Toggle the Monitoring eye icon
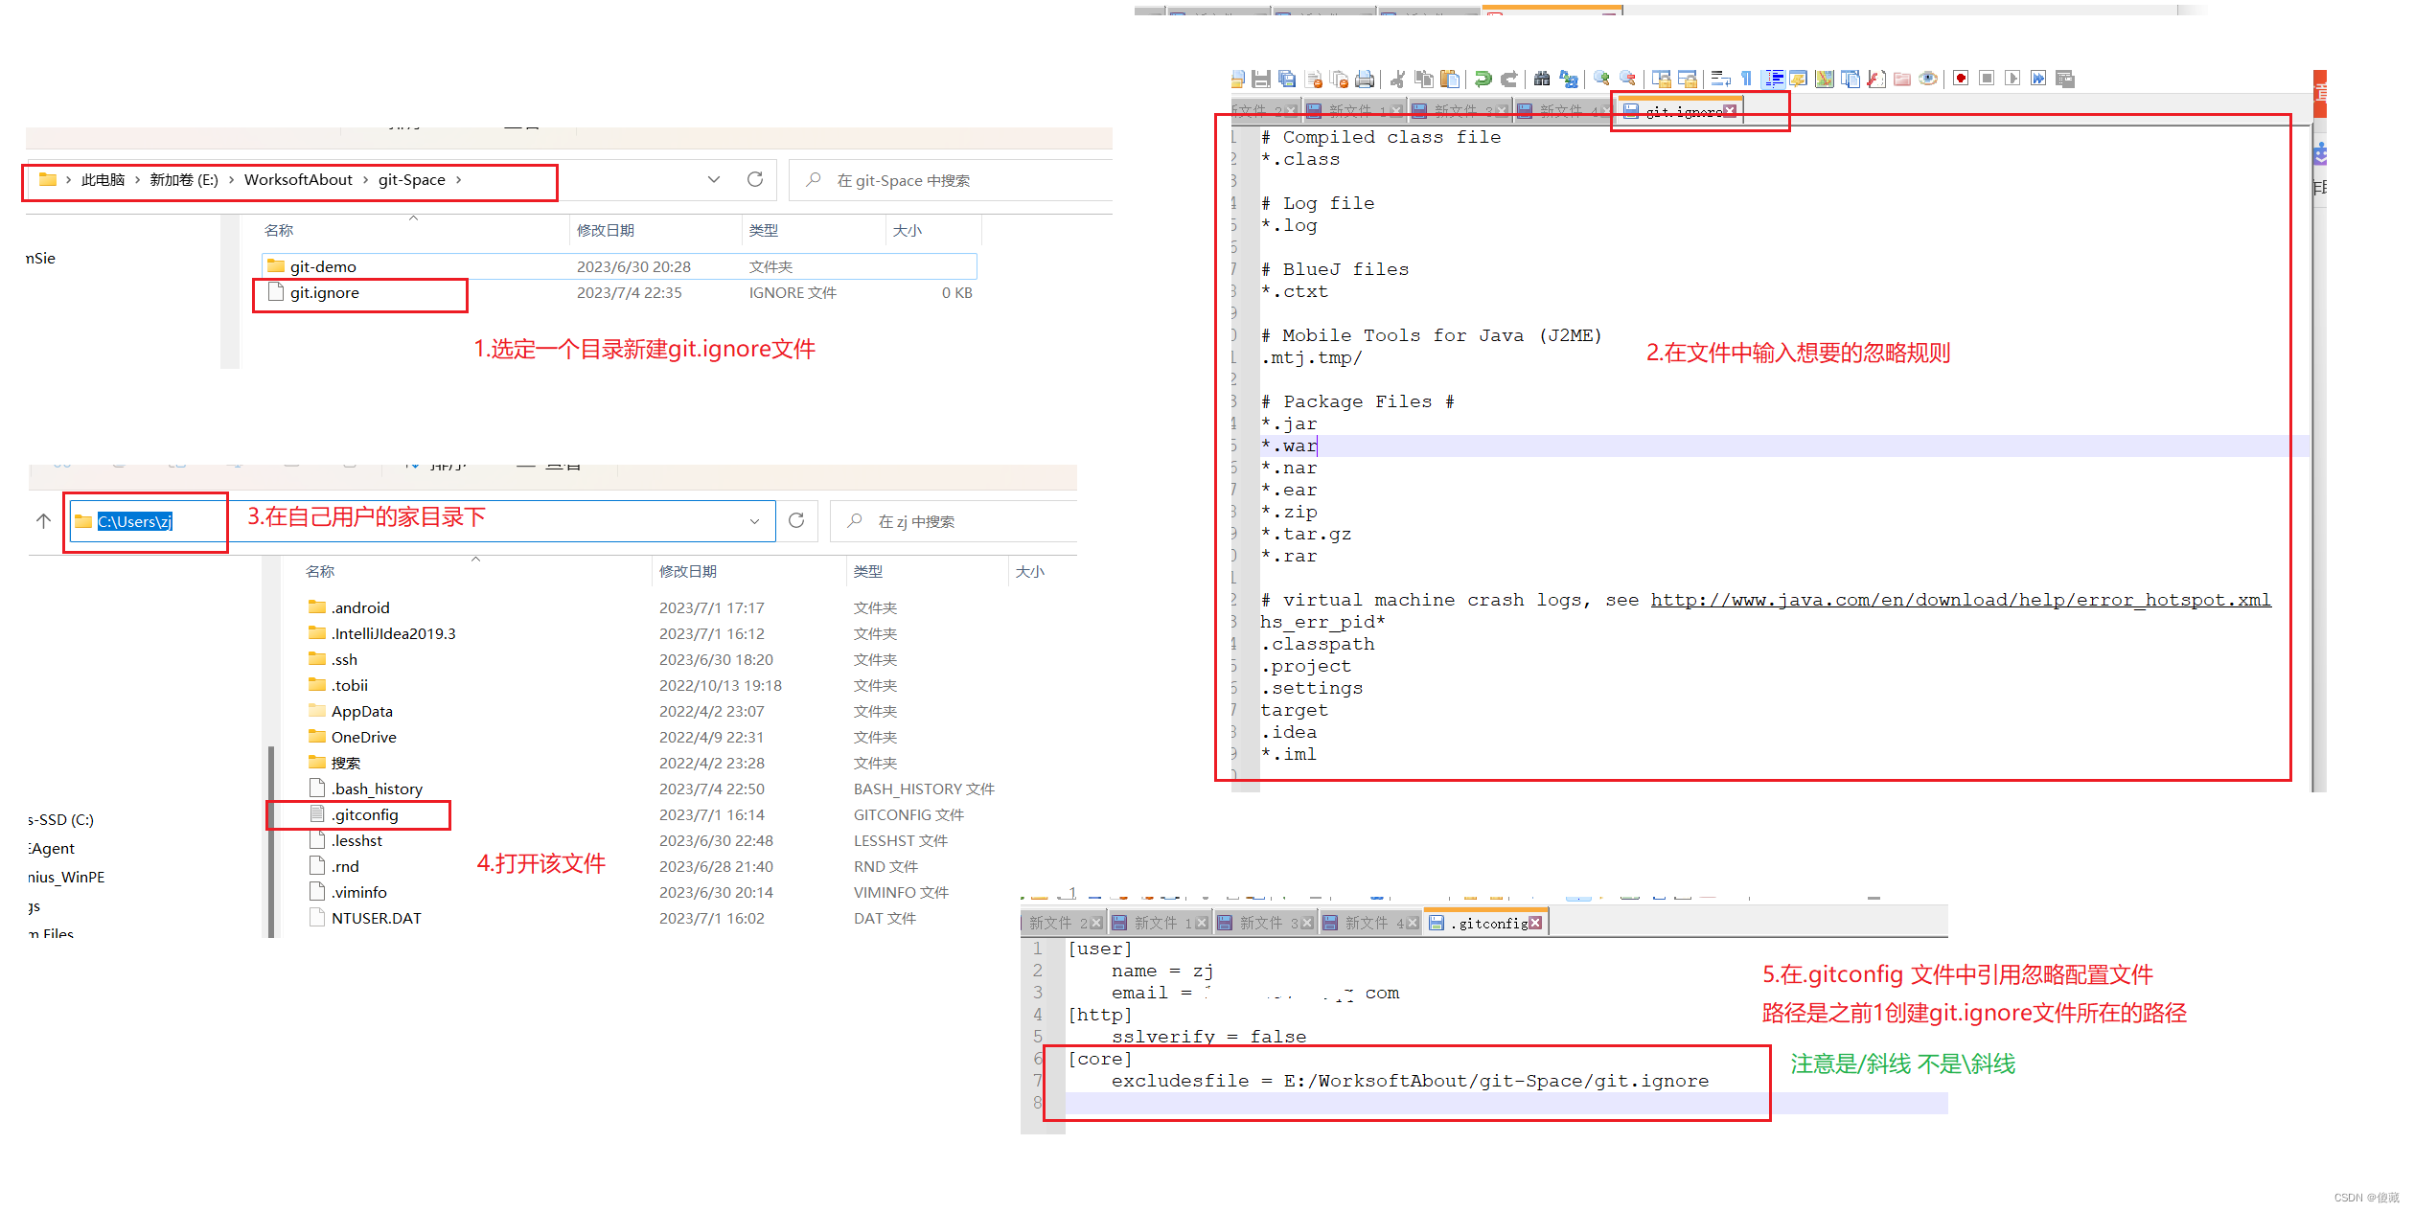The height and width of the screenshot is (1212, 2414). pyautogui.click(x=1928, y=79)
